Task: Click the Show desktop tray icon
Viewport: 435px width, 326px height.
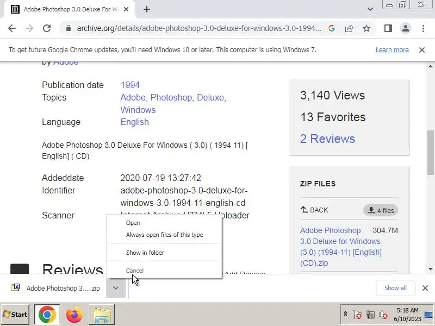Action: click(429, 315)
